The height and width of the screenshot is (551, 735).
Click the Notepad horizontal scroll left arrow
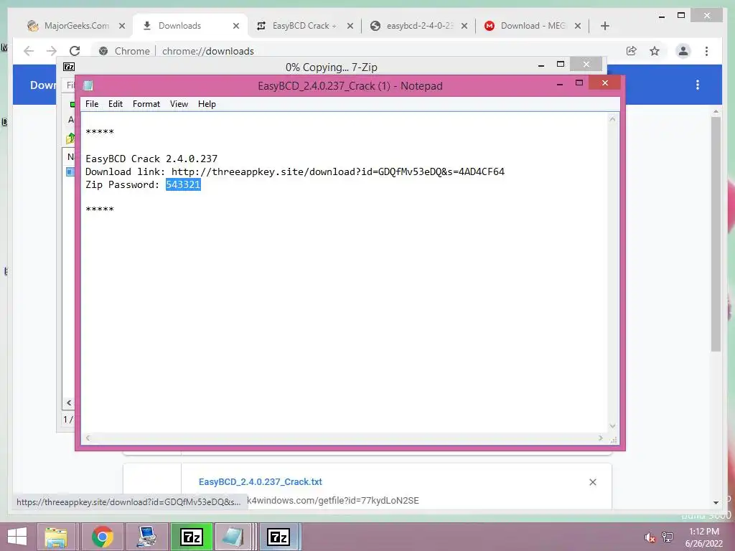coord(88,438)
